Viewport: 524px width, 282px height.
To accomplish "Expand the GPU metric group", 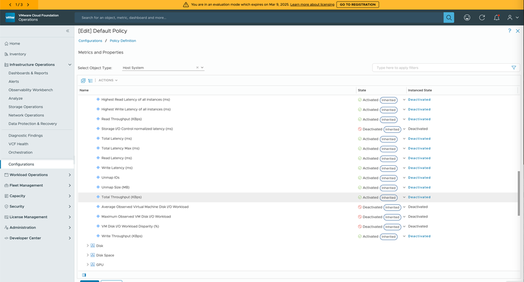I will click(88, 265).
